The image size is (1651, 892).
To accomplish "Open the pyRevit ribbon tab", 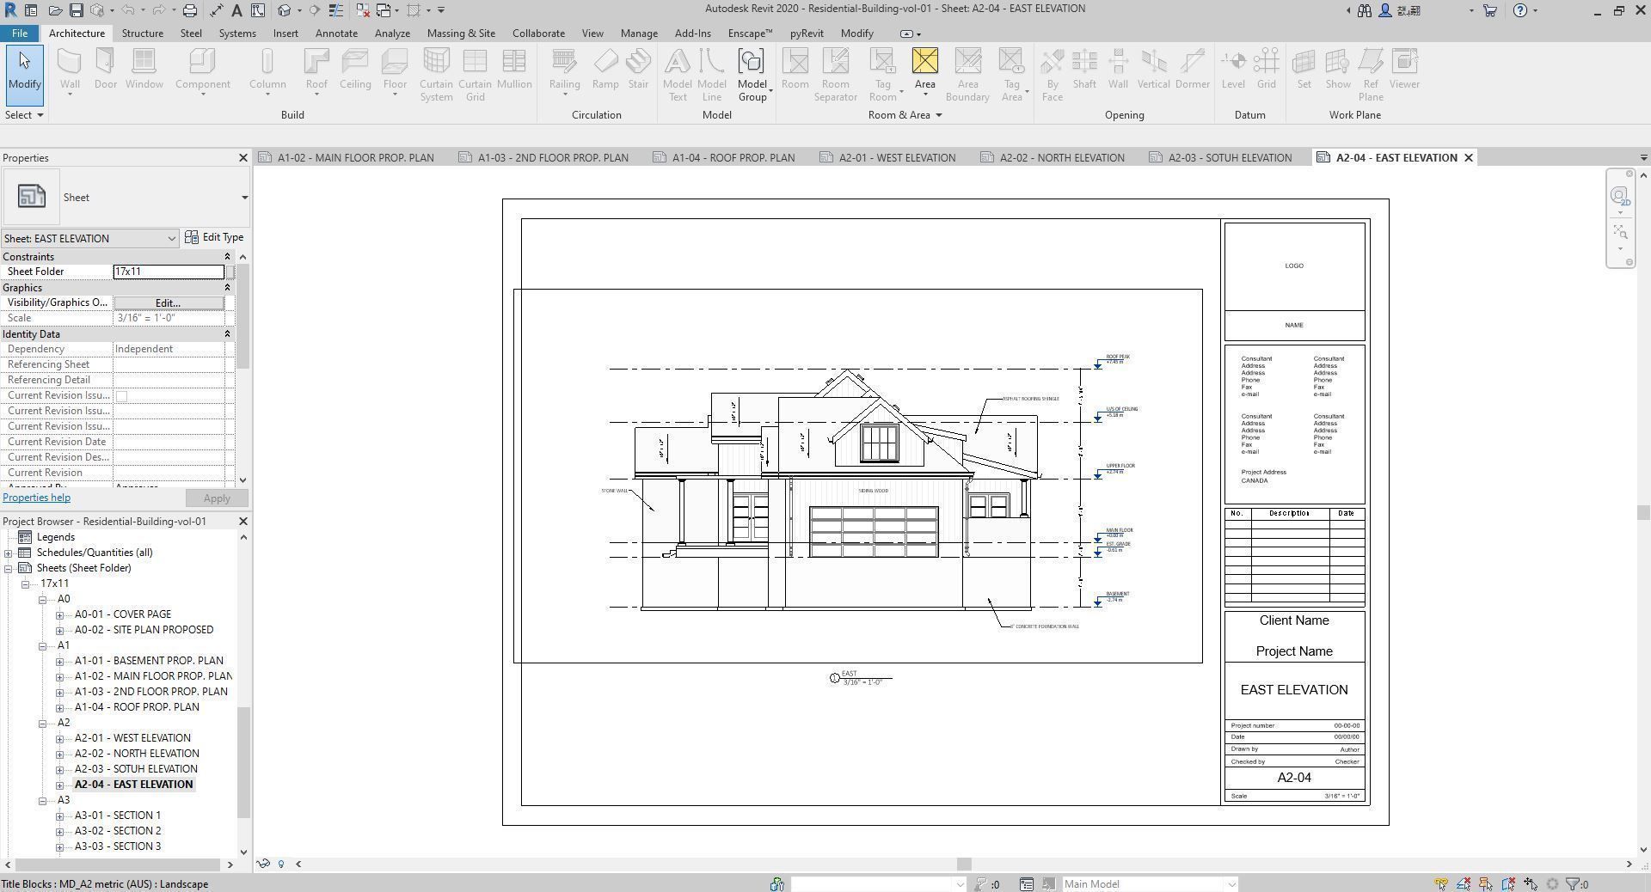I will pos(807,34).
